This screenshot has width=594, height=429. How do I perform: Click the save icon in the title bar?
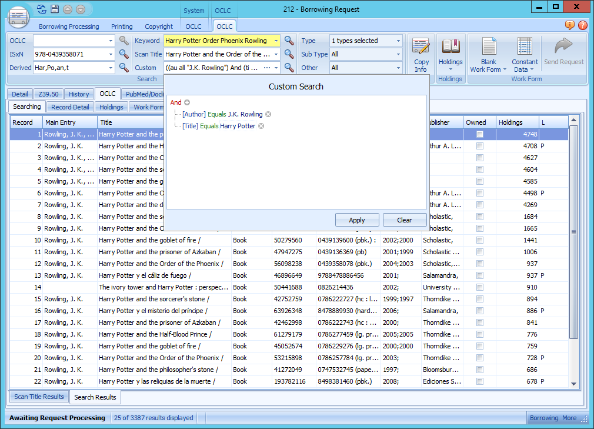[54, 9]
